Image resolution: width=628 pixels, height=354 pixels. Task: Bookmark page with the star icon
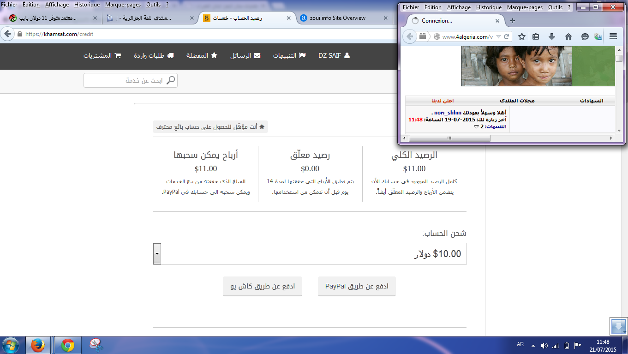pyautogui.click(x=521, y=36)
